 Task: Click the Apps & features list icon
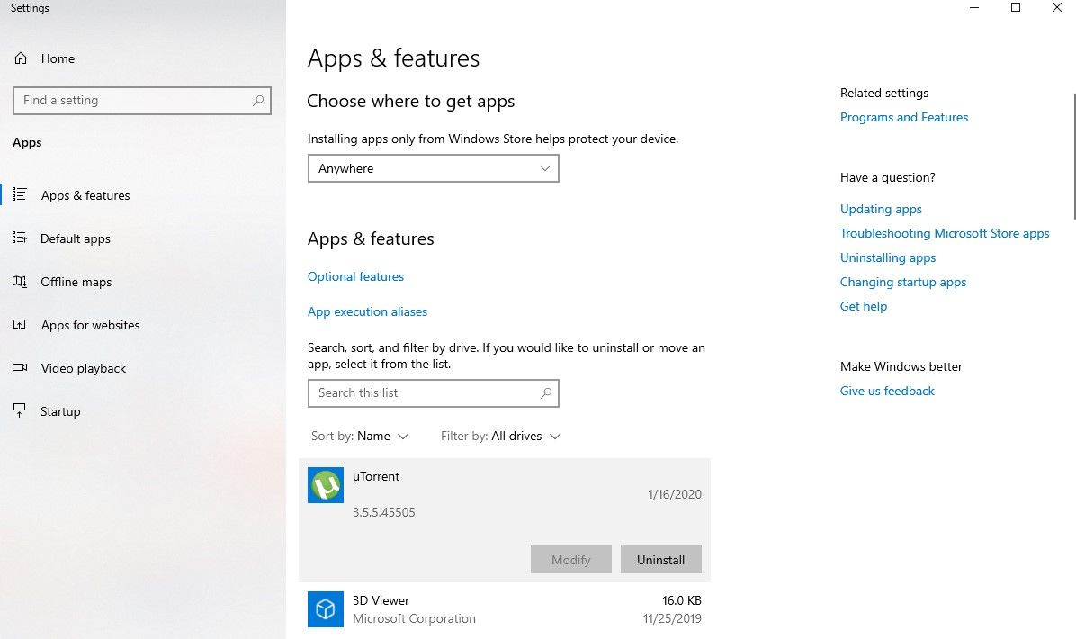pyautogui.click(x=20, y=195)
